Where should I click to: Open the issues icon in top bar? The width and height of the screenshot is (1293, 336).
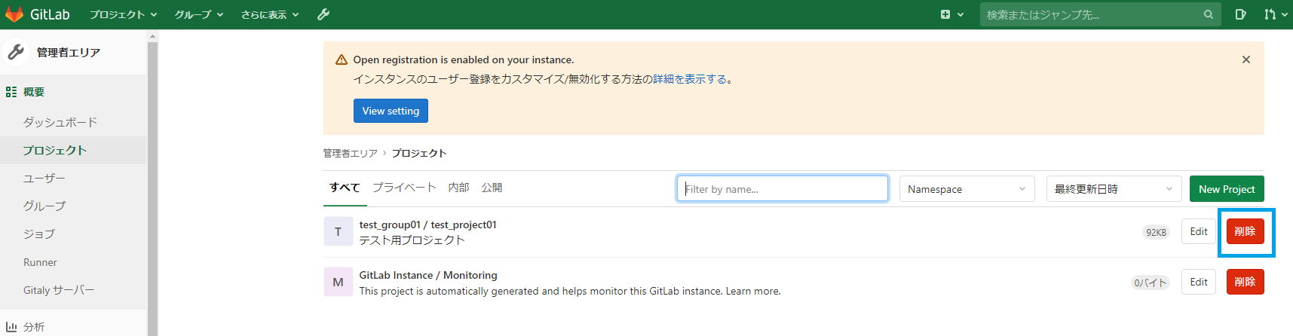pyautogui.click(x=1241, y=14)
